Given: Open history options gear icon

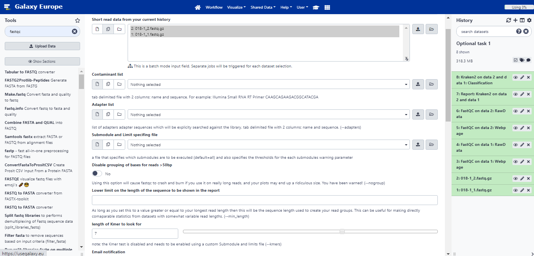Looking at the screenshot, I should point(529,20).
